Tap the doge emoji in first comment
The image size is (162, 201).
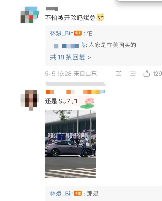[x=100, y=17]
